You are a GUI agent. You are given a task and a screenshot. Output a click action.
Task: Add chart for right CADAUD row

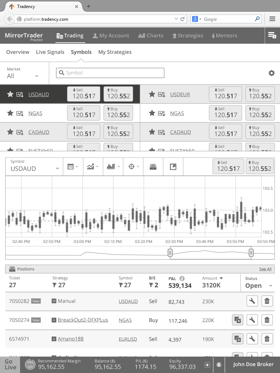coord(162,132)
